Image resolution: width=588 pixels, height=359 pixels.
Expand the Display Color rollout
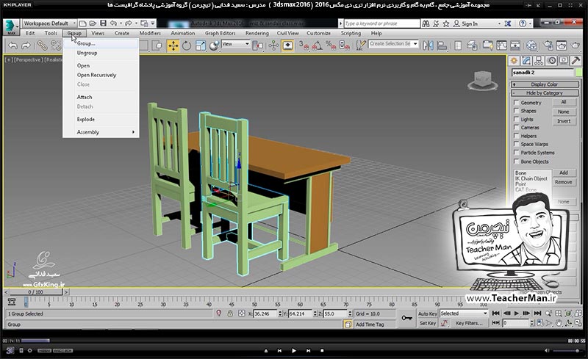pos(545,84)
